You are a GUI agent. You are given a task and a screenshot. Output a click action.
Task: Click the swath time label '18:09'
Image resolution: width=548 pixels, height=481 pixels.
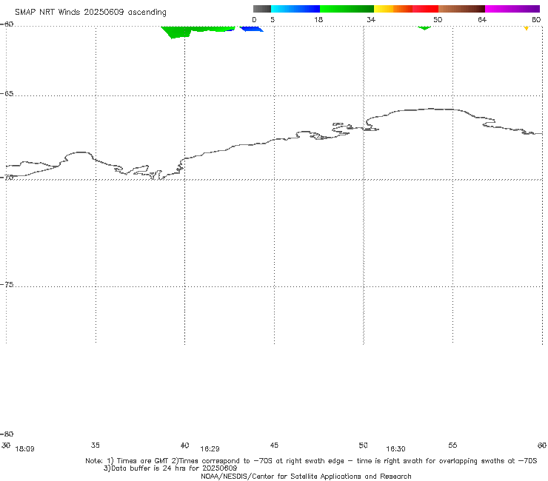25,449
